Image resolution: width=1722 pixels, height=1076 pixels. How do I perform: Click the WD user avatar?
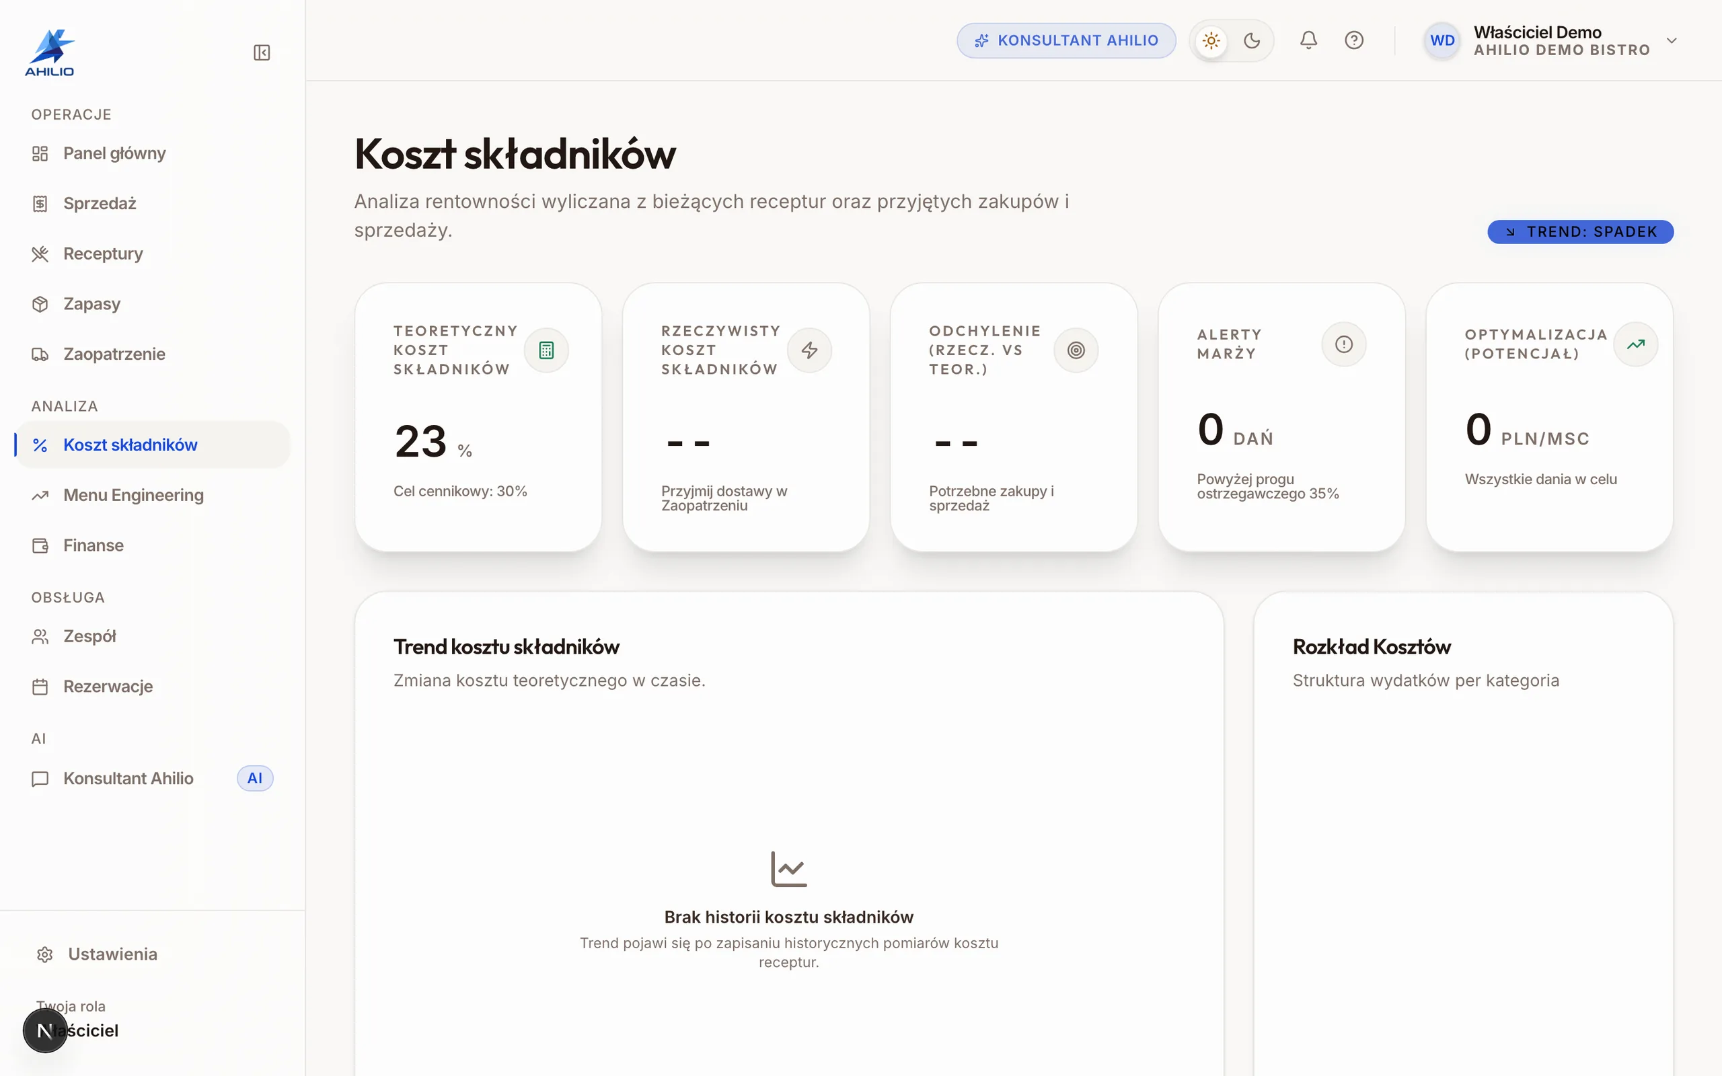coord(1442,40)
